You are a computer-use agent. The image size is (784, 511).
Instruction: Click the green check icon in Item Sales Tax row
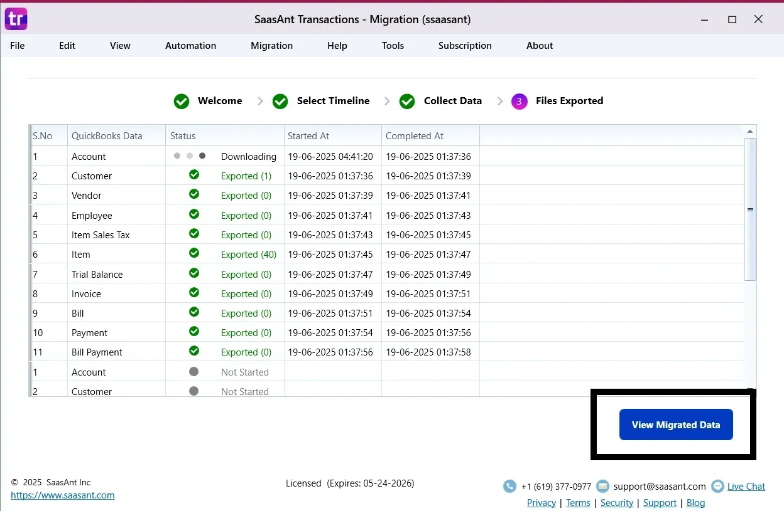(x=194, y=234)
